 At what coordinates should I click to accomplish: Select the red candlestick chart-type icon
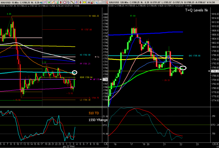coord(61,2)
